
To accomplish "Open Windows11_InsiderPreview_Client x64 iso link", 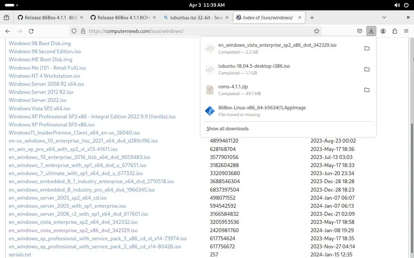I will click(x=74, y=133).
